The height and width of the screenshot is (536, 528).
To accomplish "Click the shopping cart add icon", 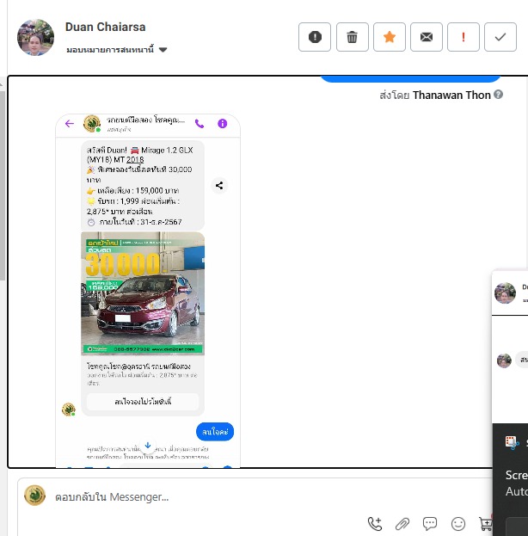I will pos(485,523).
